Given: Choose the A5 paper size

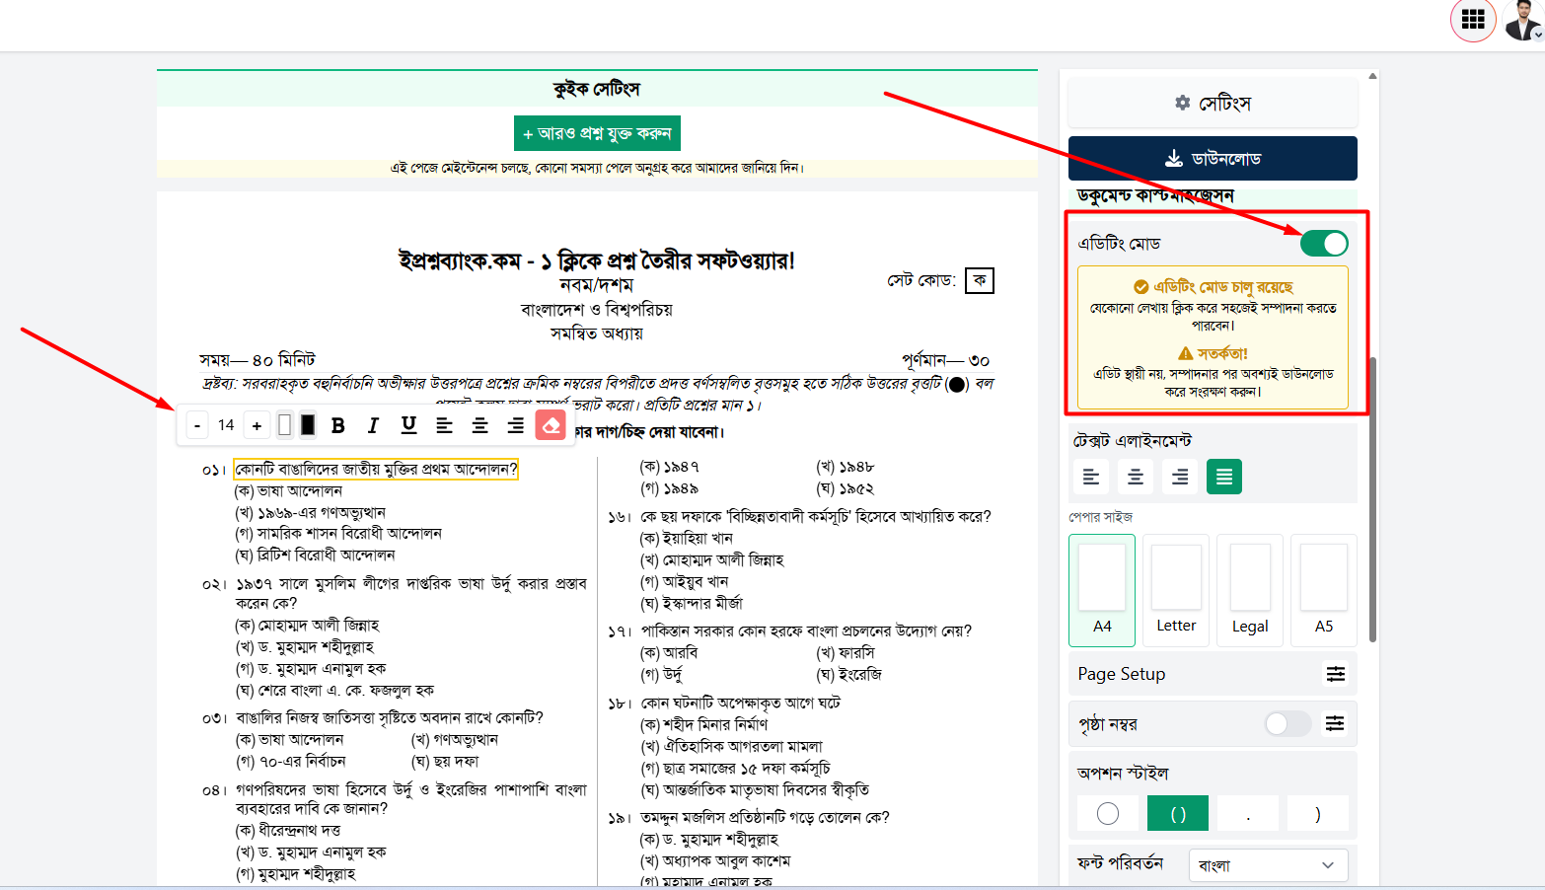Looking at the screenshot, I should (1324, 590).
